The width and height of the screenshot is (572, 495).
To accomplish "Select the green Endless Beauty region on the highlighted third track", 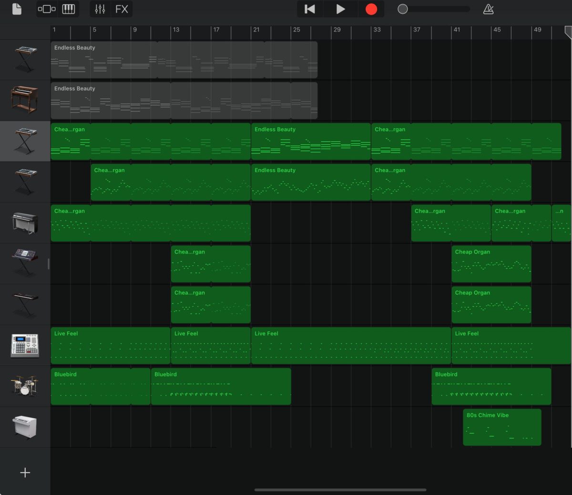I will click(311, 141).
